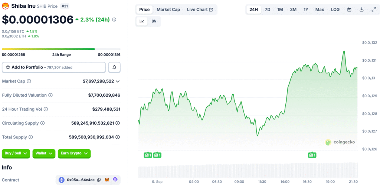
Task: Open the Earn Crypto dropdown
Action: point(74,153)
